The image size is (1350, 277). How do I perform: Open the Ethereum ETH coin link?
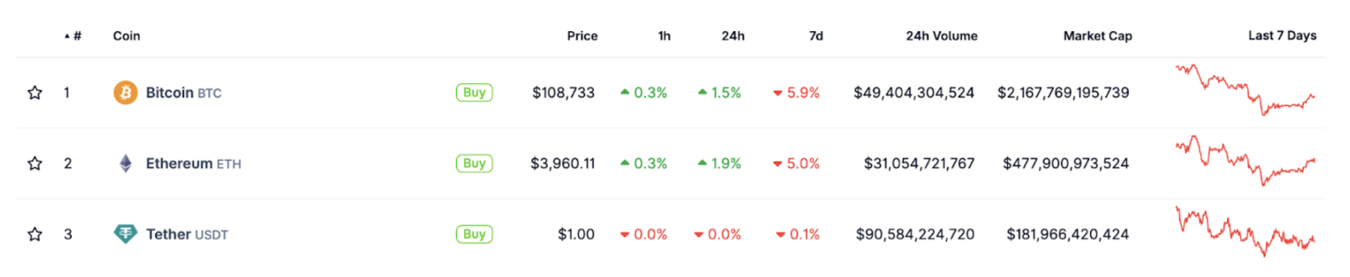(193, 163)
